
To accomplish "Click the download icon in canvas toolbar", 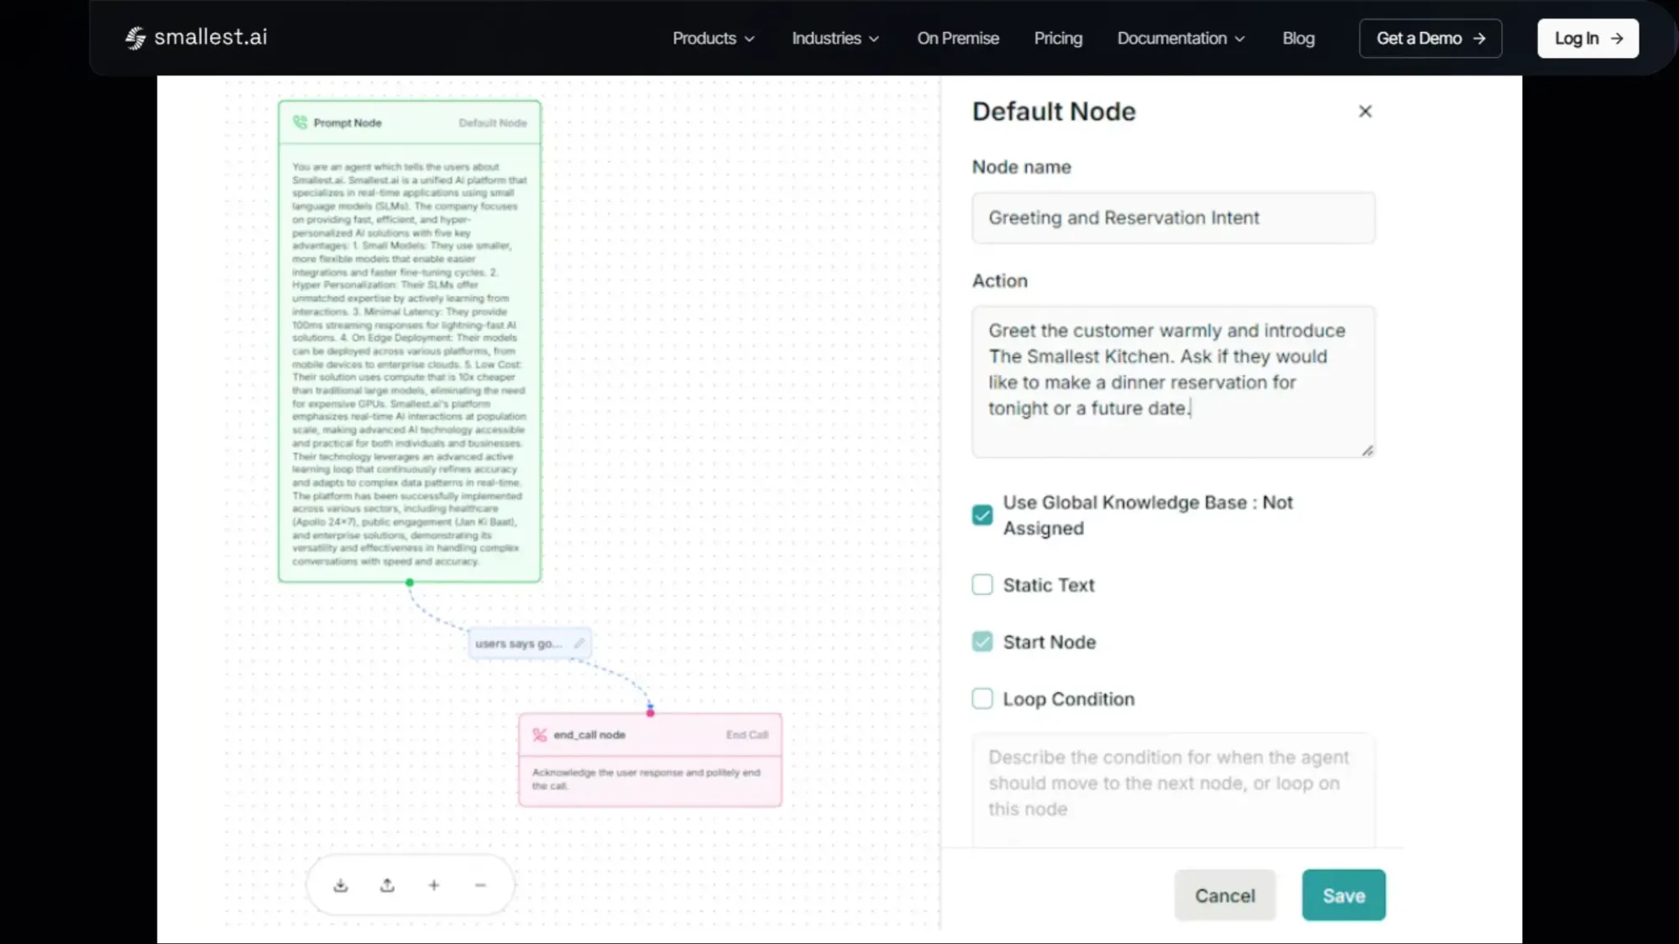I will [340, 885].
